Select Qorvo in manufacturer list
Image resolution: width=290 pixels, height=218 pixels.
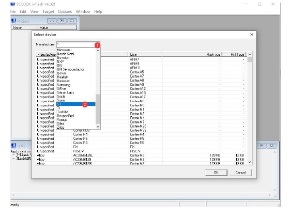[x=76, y=73]
